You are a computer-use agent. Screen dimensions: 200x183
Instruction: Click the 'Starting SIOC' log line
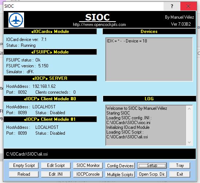pyautogui.click(x=118, y=113)
